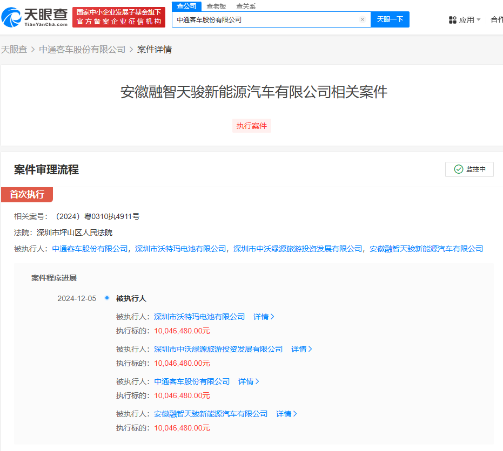Click the date 2024-12-05
This screenshot has height=451, width=503.
click(x=77, y=298)
